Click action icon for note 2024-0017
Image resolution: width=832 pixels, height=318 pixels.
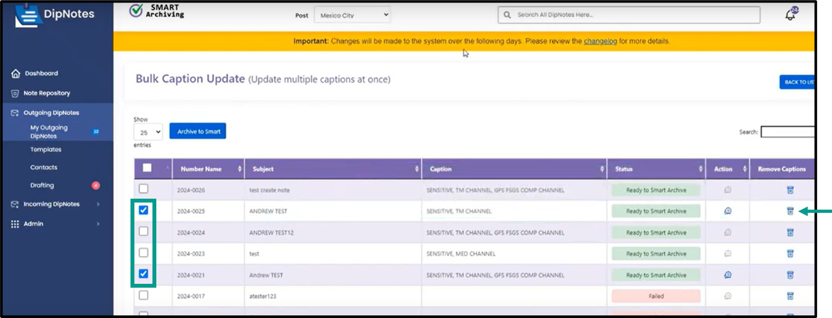click(728, 296)
